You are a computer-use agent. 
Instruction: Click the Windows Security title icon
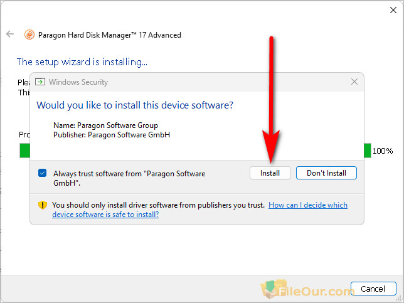40,82
